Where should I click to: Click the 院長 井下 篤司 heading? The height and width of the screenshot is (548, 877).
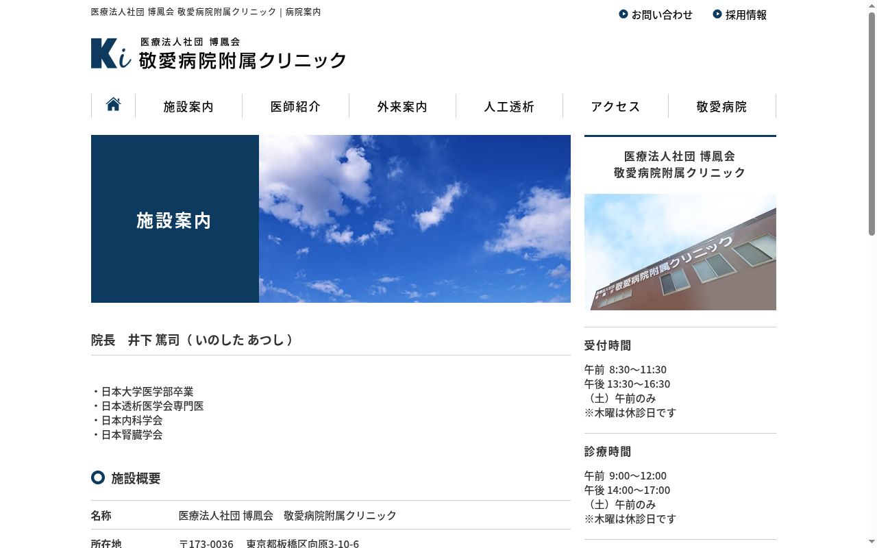pos(192,340)
